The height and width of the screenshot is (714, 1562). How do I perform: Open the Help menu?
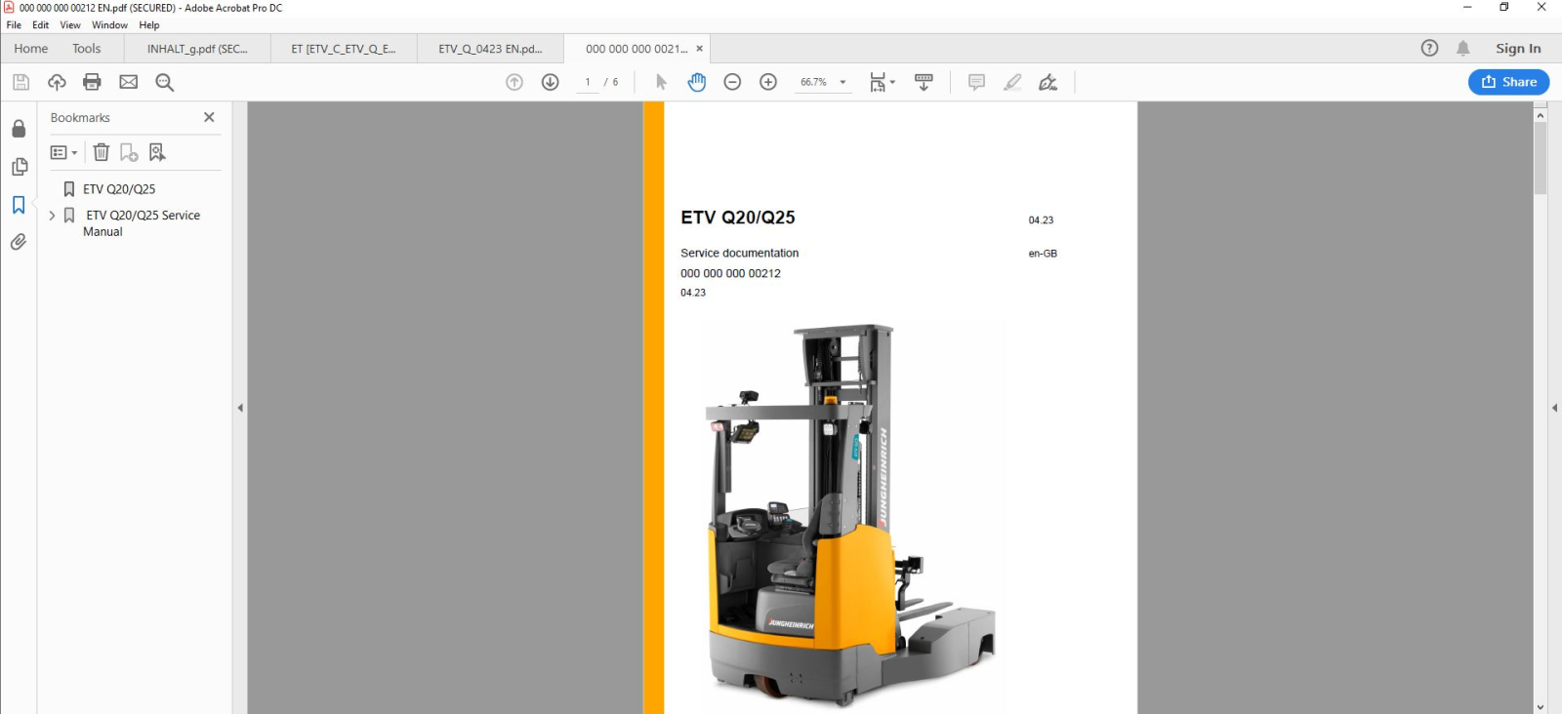pyautogui.click(x=149, y=25)
